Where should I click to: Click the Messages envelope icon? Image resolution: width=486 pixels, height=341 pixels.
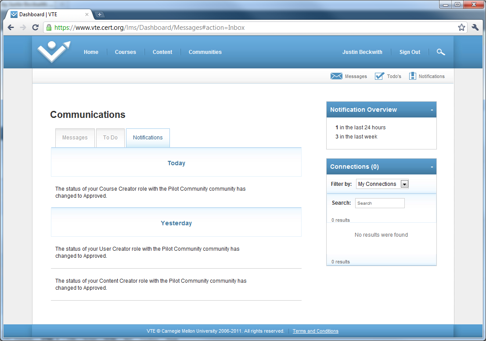pyautogui.click(x=336, y=76)
